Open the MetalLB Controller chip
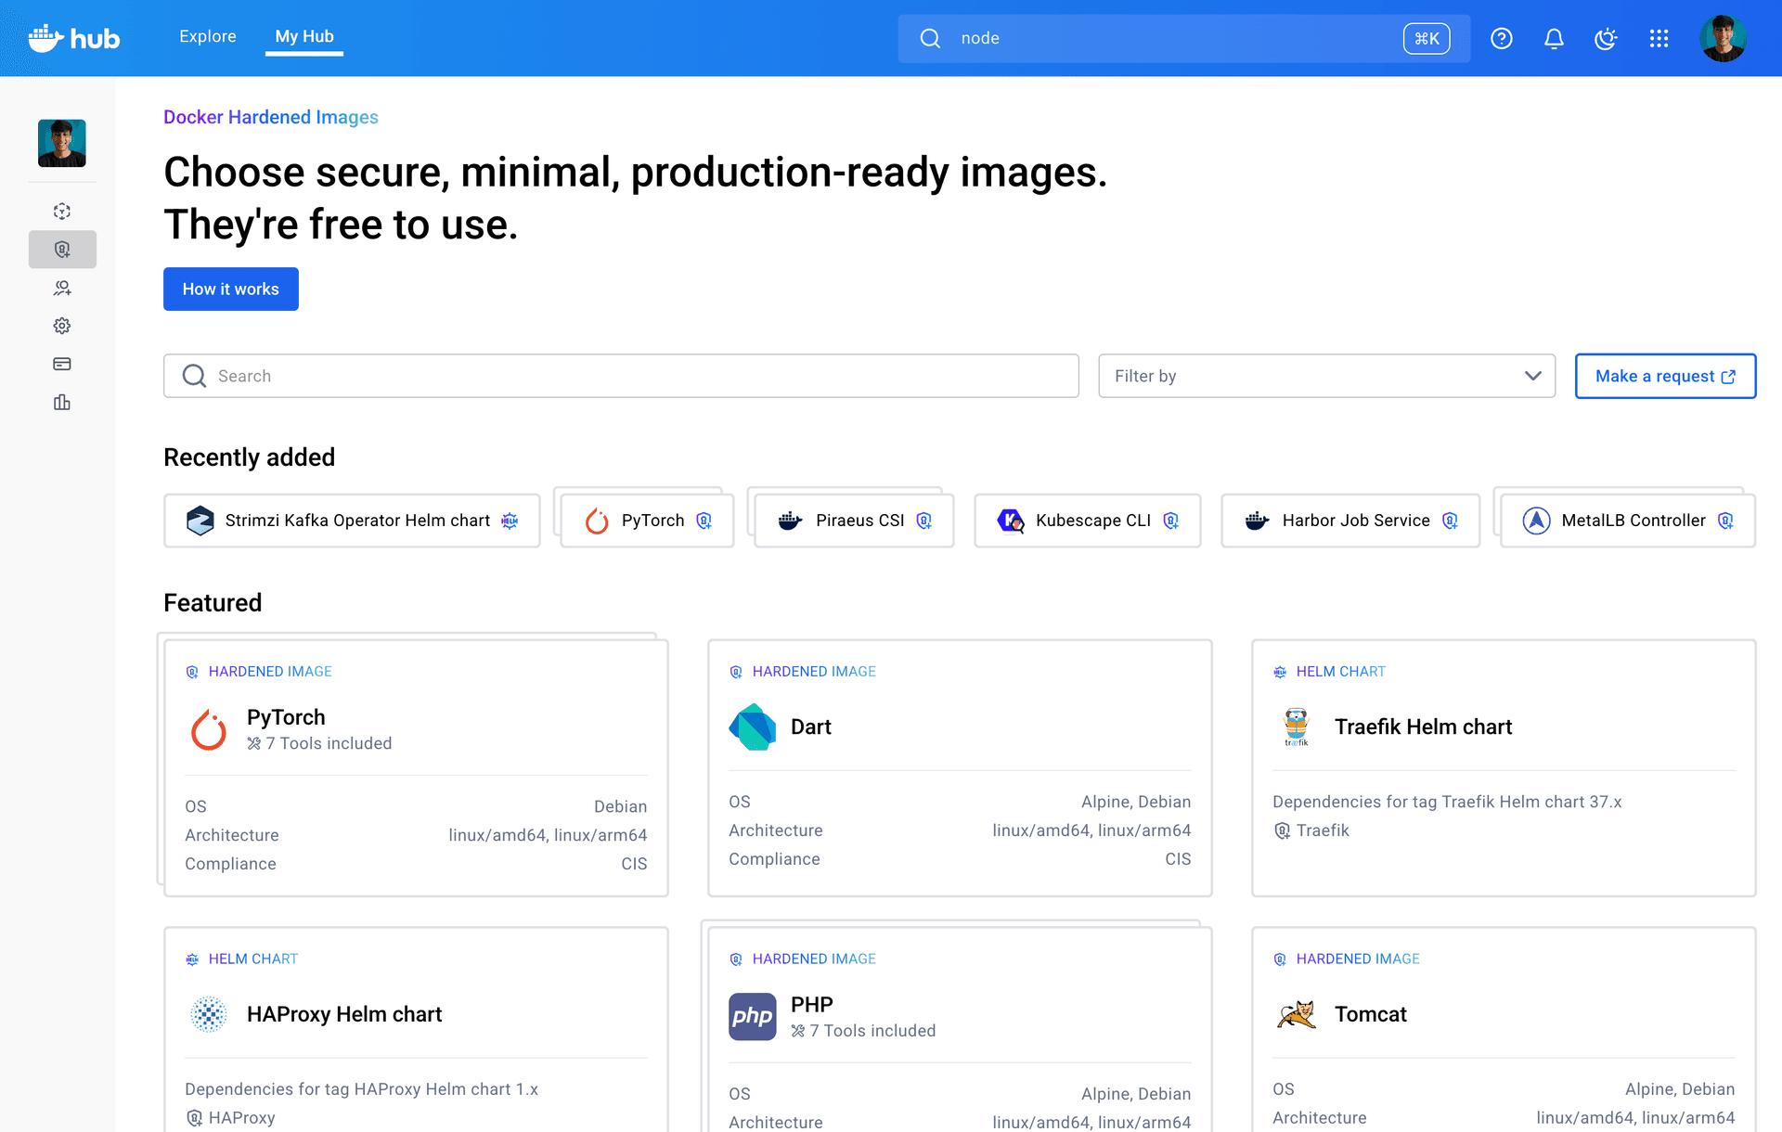This screenshot has height=1132, width=1782. tap(1628, 521)
